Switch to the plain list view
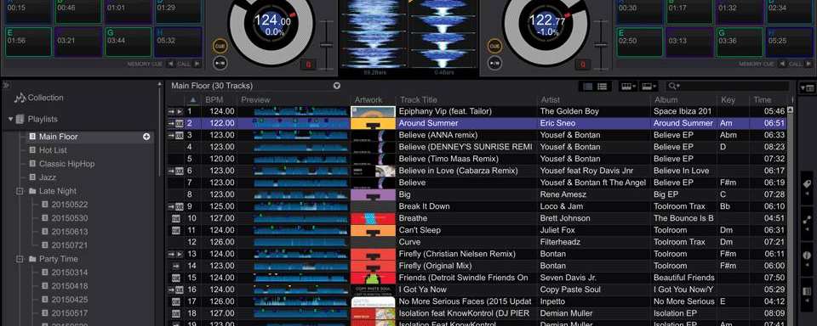 coord(588,87)
